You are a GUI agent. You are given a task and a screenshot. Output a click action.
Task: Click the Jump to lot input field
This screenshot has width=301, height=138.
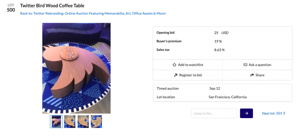[214, 113]
